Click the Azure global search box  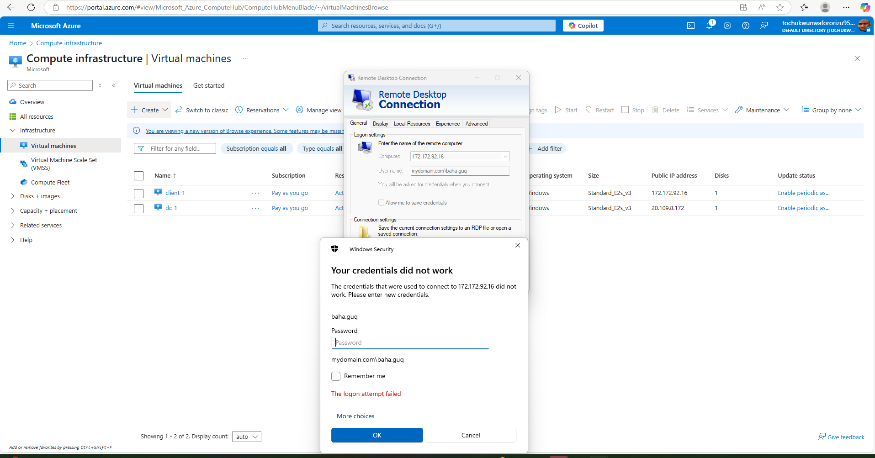pos(437,26)
